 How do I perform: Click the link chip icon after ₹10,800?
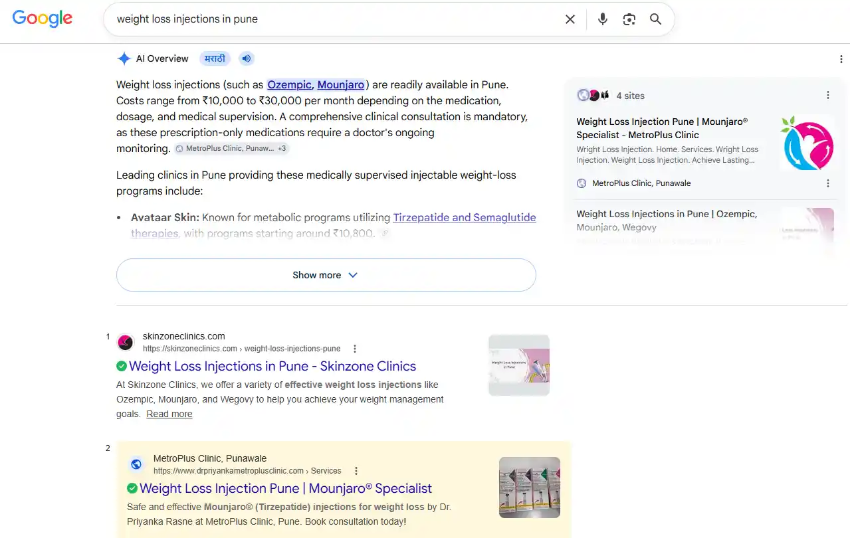point(385,233)
